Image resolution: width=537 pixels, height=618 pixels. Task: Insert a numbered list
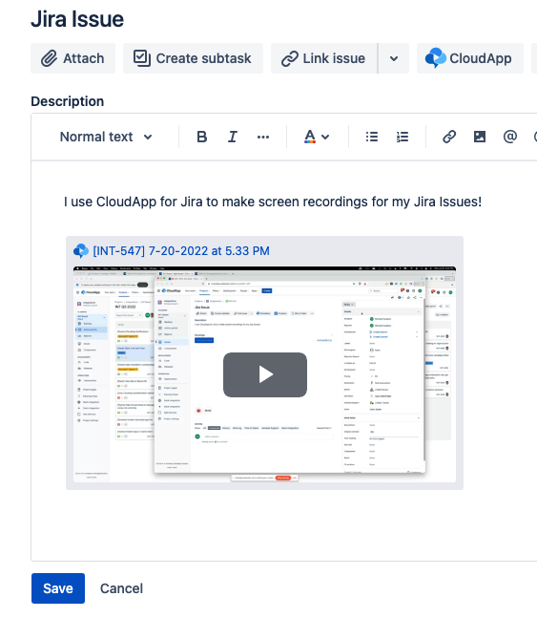tap(402, 137)
